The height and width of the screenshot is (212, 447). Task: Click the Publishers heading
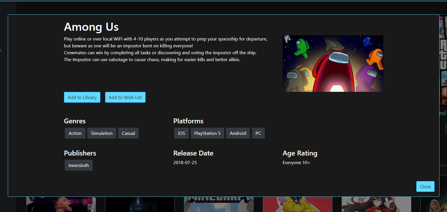(80, 153)
